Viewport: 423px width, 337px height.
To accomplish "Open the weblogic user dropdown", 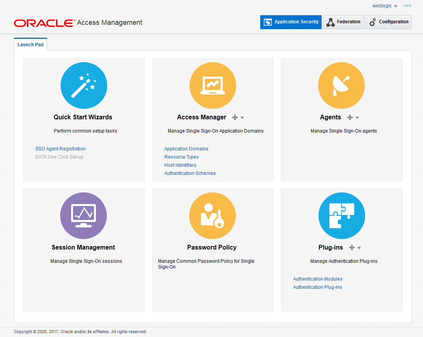I will (385, 6).
